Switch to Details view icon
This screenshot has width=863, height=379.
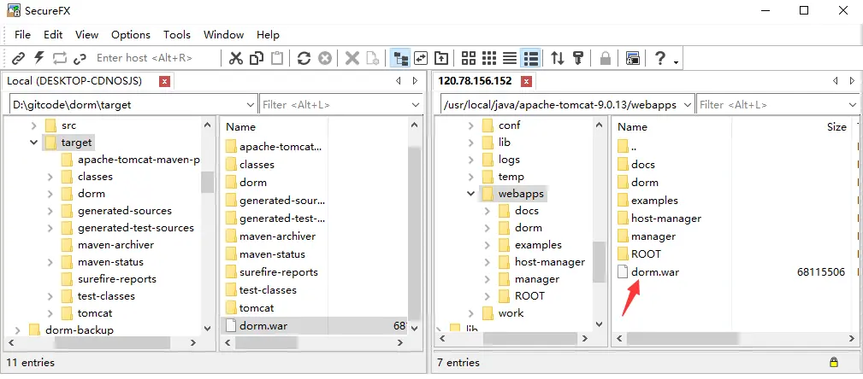[530, 58]
